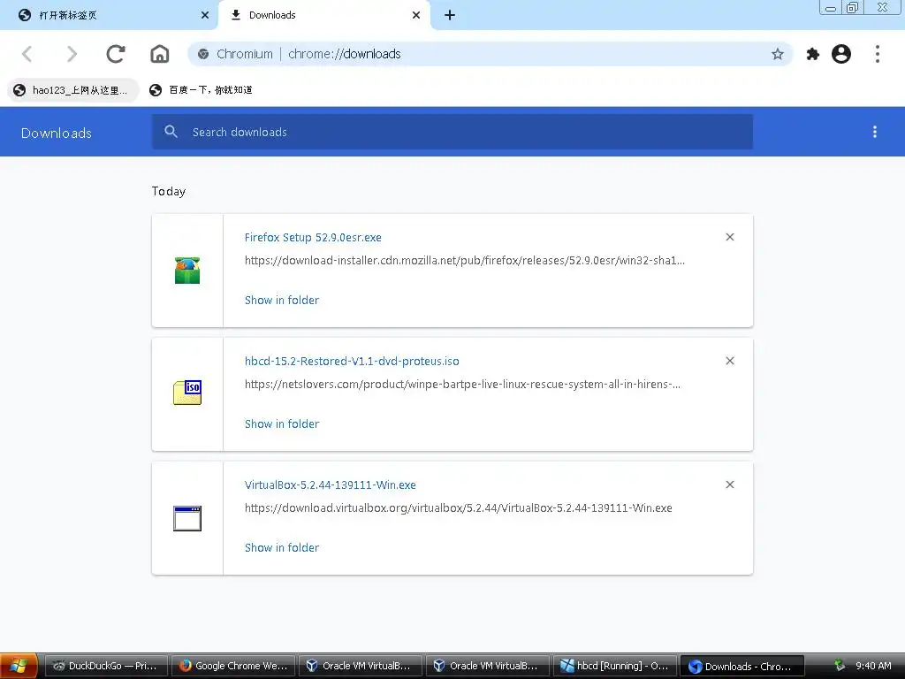Image resolution: width=905 pixels, height=679 pixels.
Task: Go back using the browser back arrow
Action: click(27, 54)
